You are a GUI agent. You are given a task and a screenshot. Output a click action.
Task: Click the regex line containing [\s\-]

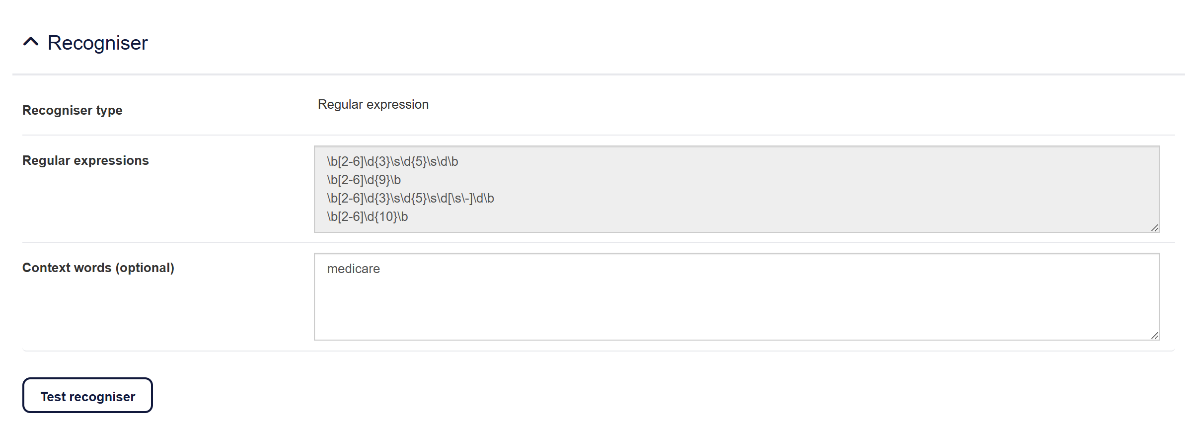tap(410, 199)
